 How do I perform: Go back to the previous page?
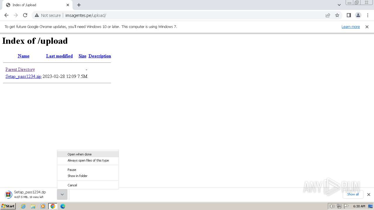pos(6,15)
